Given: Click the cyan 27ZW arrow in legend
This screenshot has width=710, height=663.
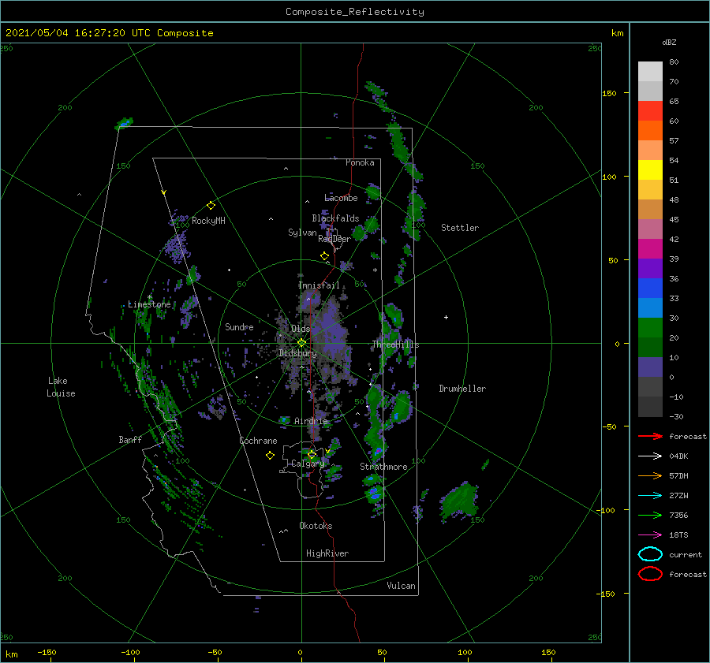Looking at the screenshot, I should click(x=650, y=496).
